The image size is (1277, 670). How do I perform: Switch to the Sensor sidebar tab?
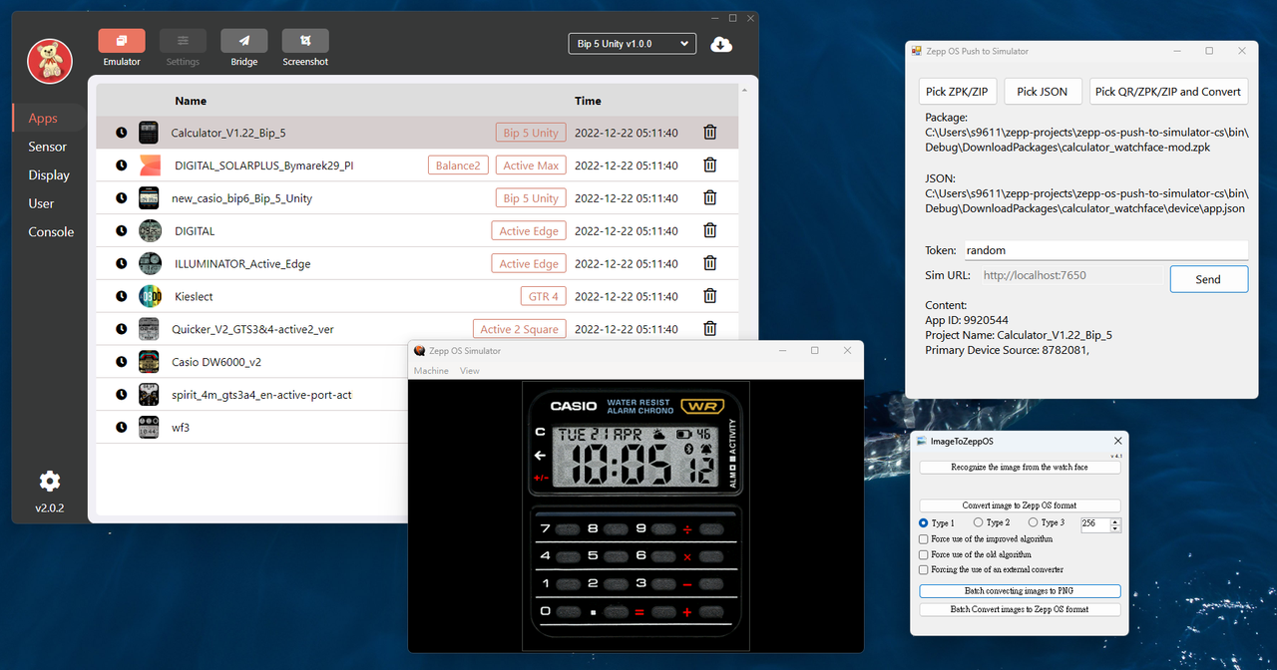click(47, 147)
